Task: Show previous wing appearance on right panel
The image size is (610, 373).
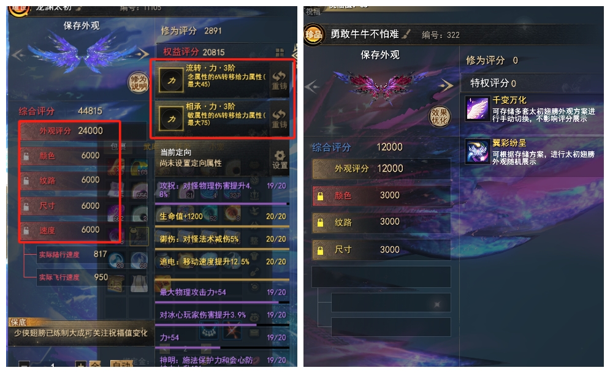Action: 312,86
